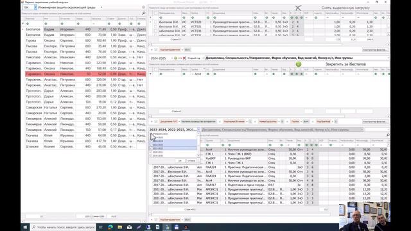The width and height of the screenshot is (411, 231).
Task: Select the Руководство ВКР row in bottom grid
Action: [270, 158]
